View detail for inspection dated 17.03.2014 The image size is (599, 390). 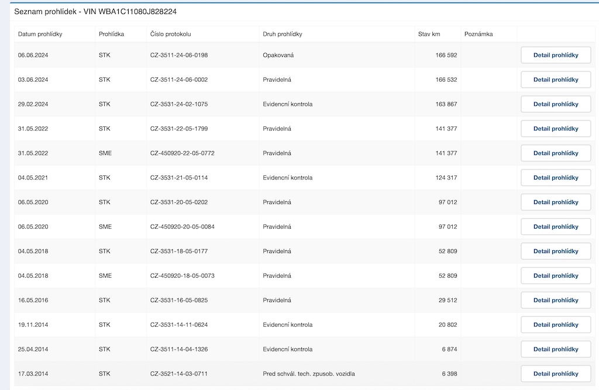[x=556, y=374]
